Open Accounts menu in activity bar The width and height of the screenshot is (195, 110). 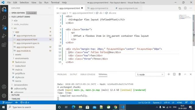pyautogui.click(x=4, y=87)
